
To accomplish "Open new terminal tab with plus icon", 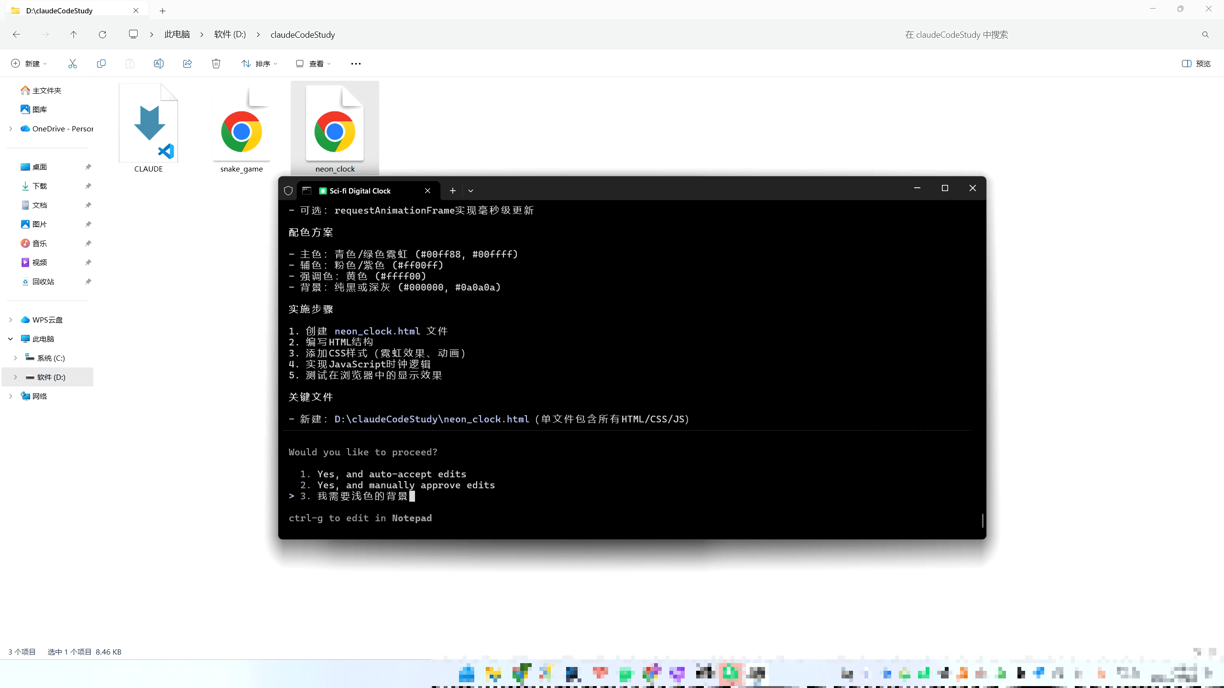I will [452, 191].
